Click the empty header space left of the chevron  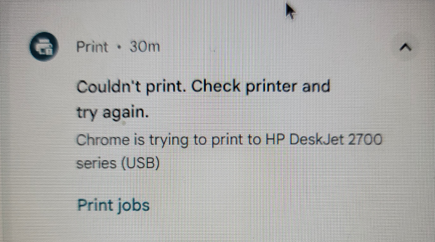pos(277,47)
